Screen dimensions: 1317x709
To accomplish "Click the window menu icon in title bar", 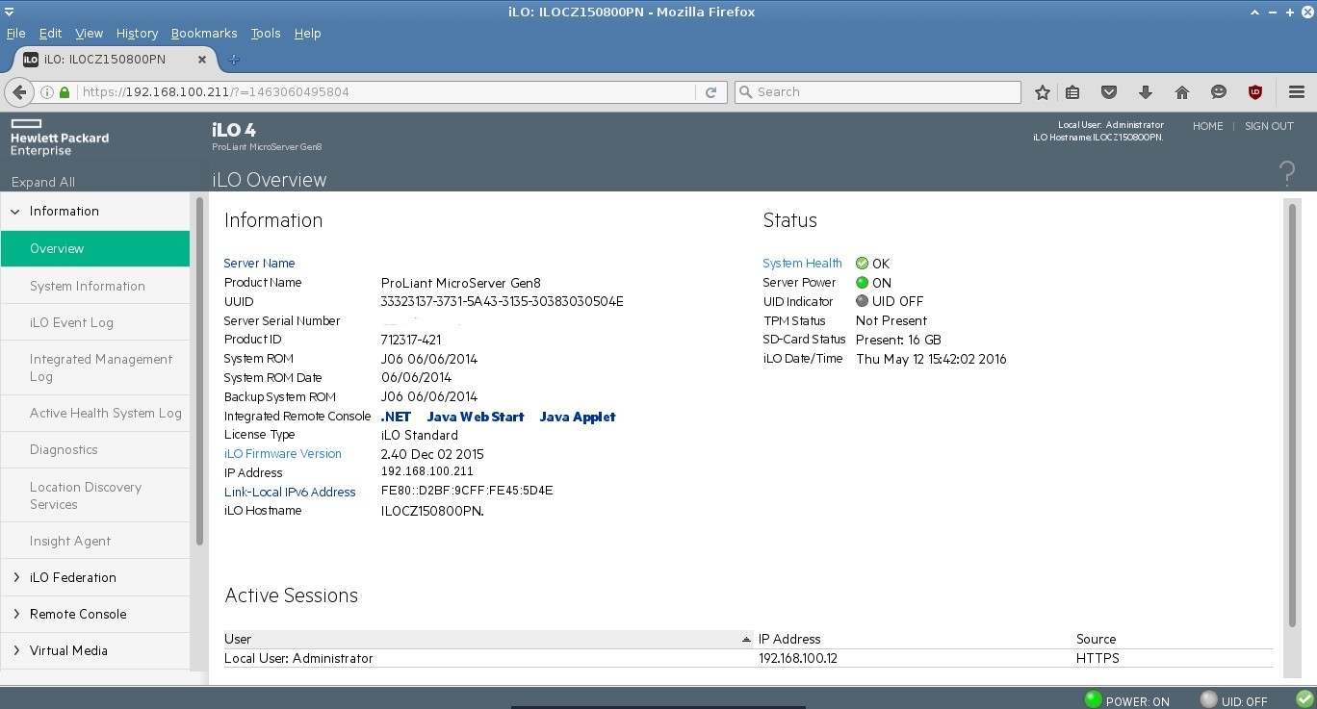I will point(12,12).
